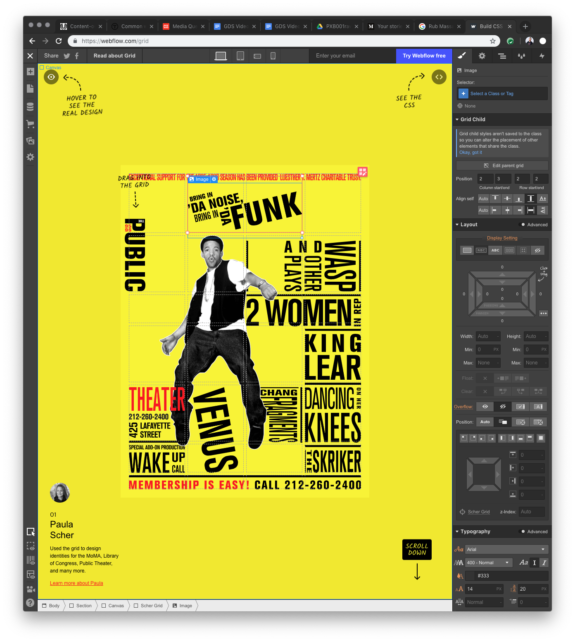Open Height unit dropdown
Image resolution: width=575 pixels, height=642 pixels.
(x=545, y=336)
